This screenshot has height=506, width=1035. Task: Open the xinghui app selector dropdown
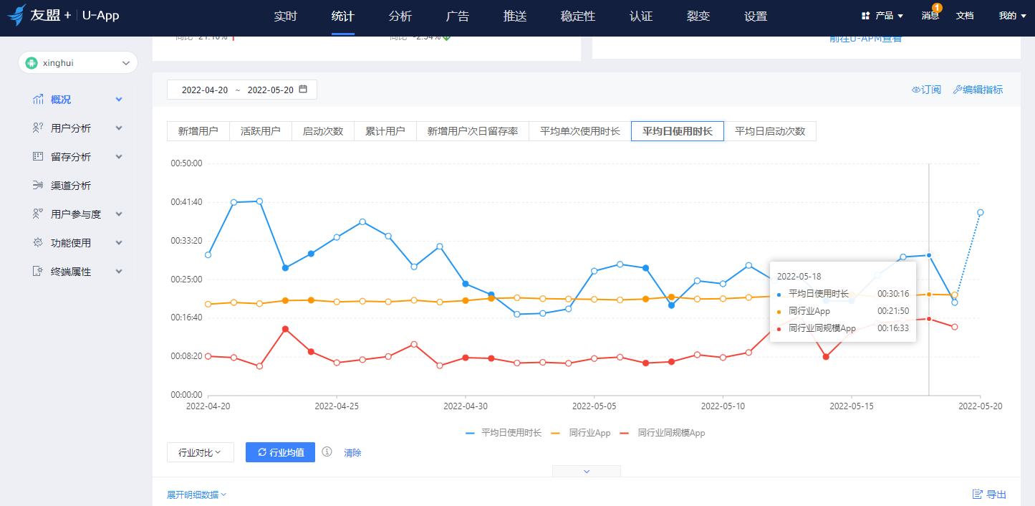coord(77,62)
